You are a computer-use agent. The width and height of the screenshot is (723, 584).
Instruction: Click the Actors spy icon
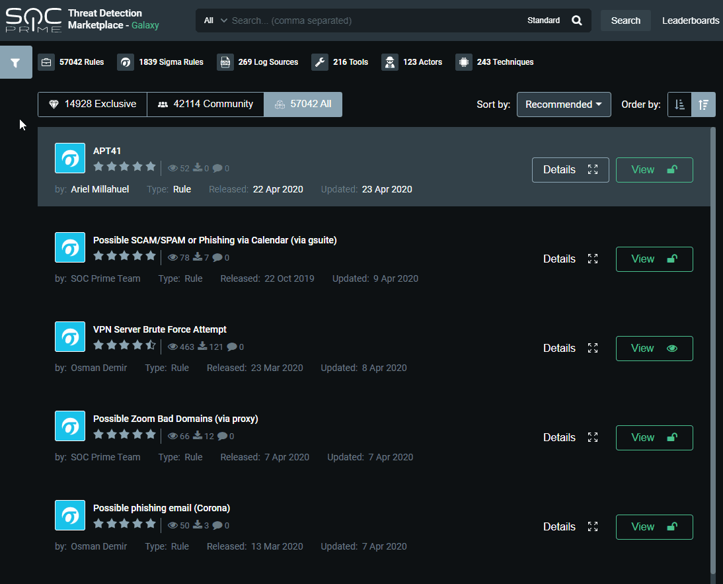(x=390, y=62)
